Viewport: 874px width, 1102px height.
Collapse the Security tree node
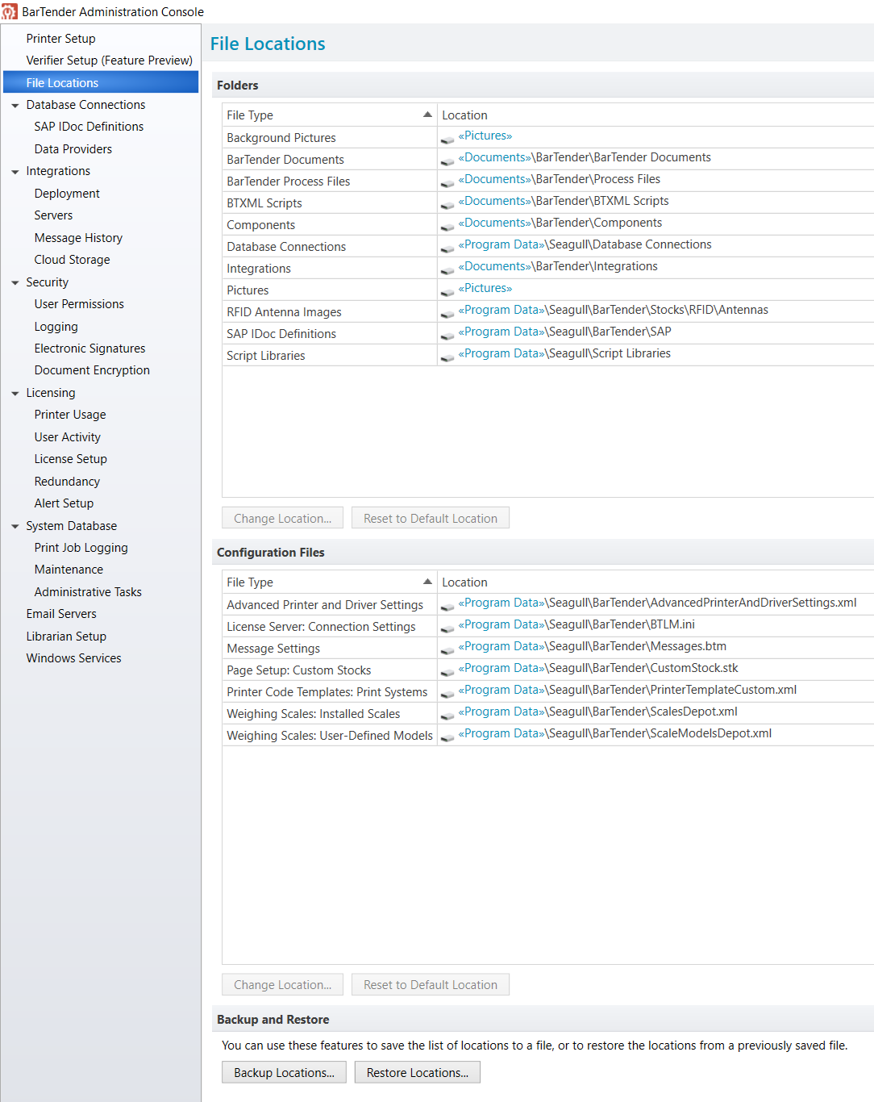click(15, 283)
